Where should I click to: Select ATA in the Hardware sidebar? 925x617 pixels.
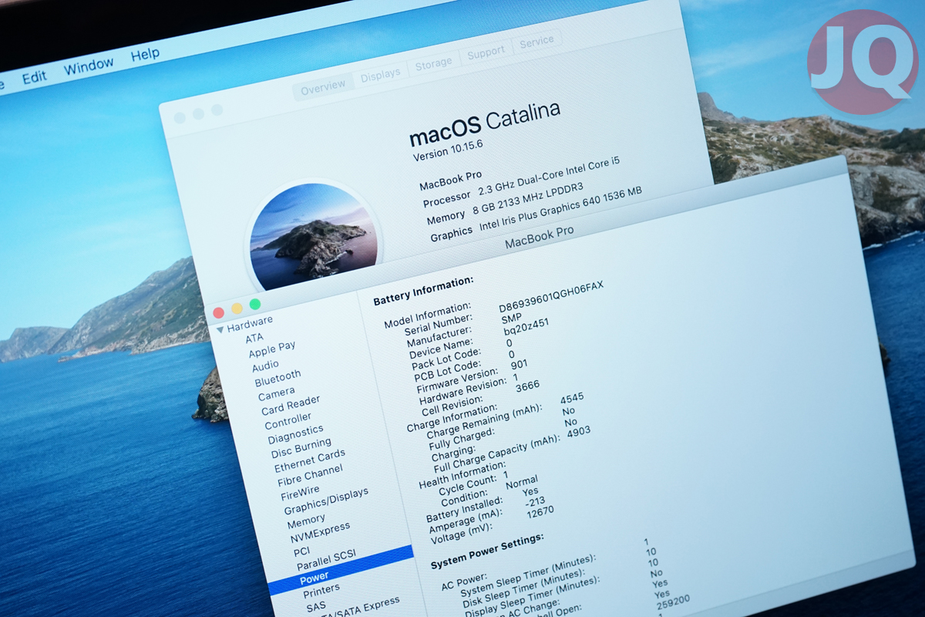(x=254, y=338)
